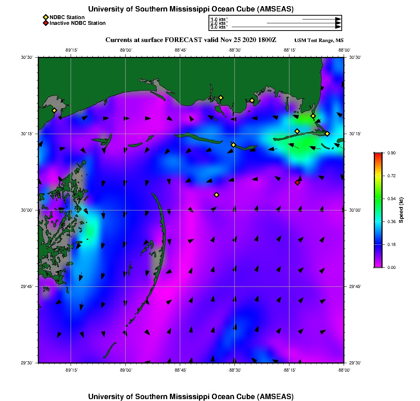Viewport: 420px width, 401px height.
Task: Click the yellow NDBC Station legend diamond
Action: coord(45,17)
